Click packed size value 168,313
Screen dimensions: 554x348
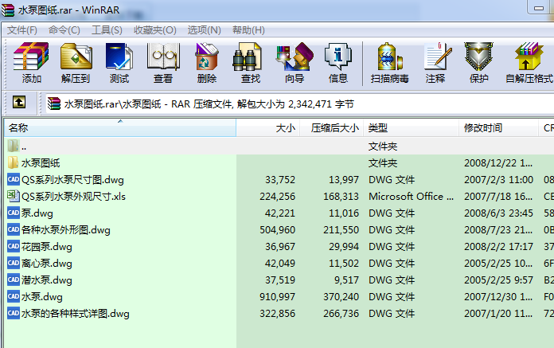(341, 197)
